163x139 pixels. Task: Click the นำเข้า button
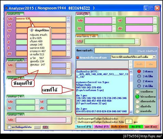point(139,64)
